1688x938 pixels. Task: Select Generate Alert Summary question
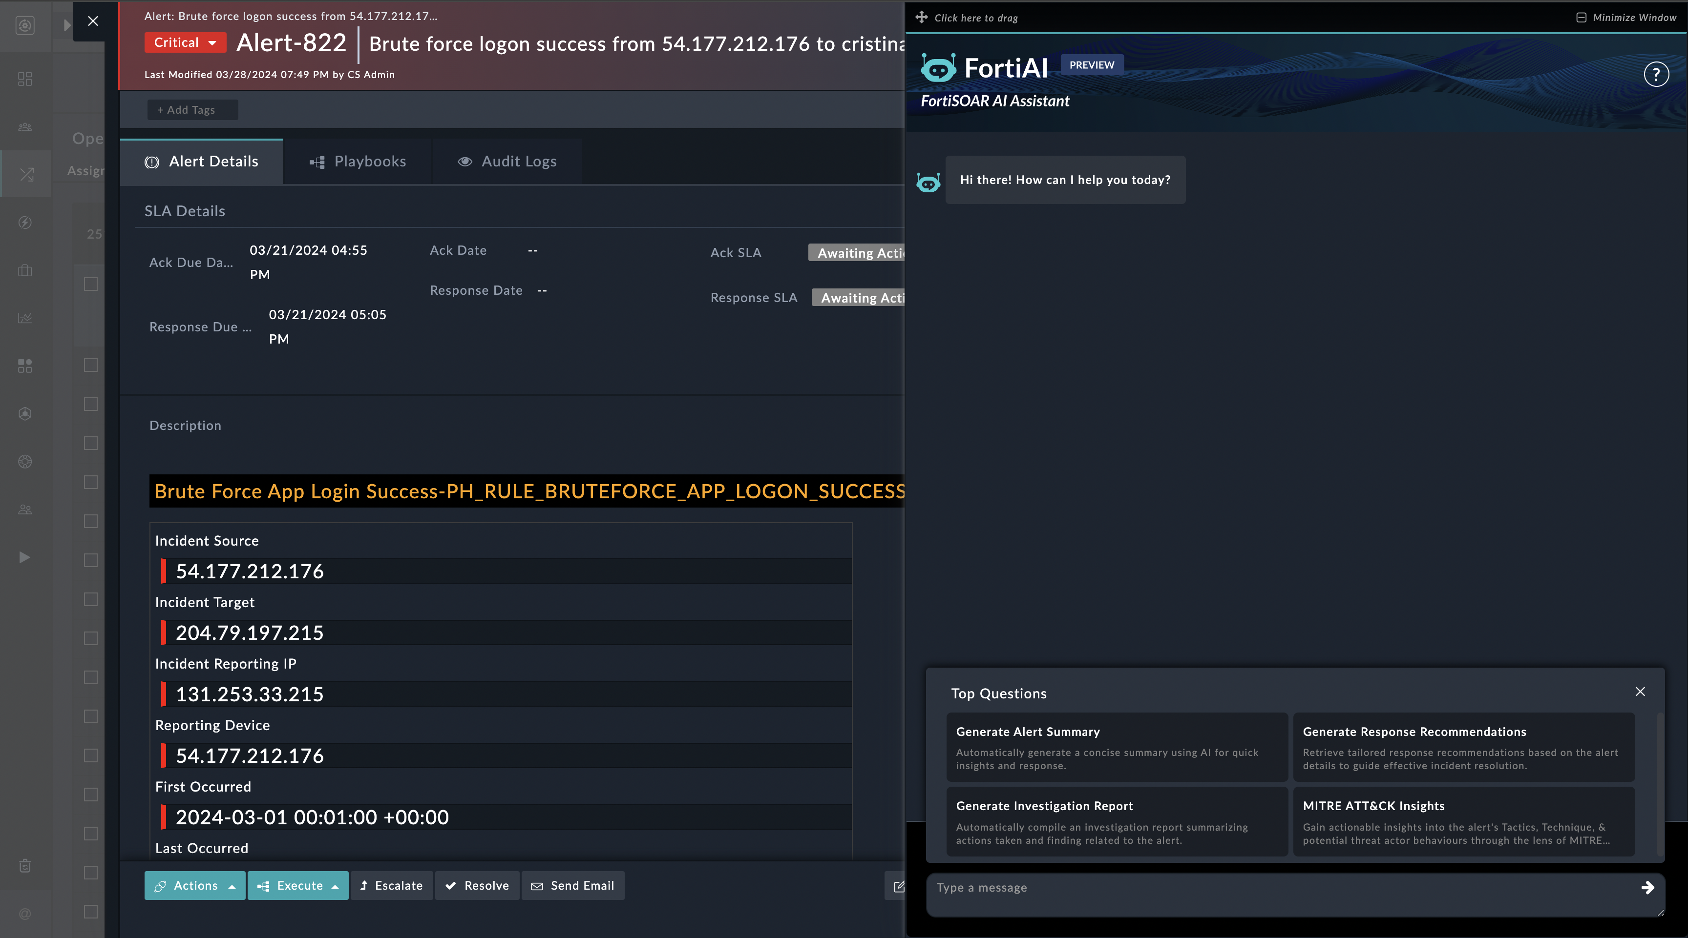pos(1117,747)
